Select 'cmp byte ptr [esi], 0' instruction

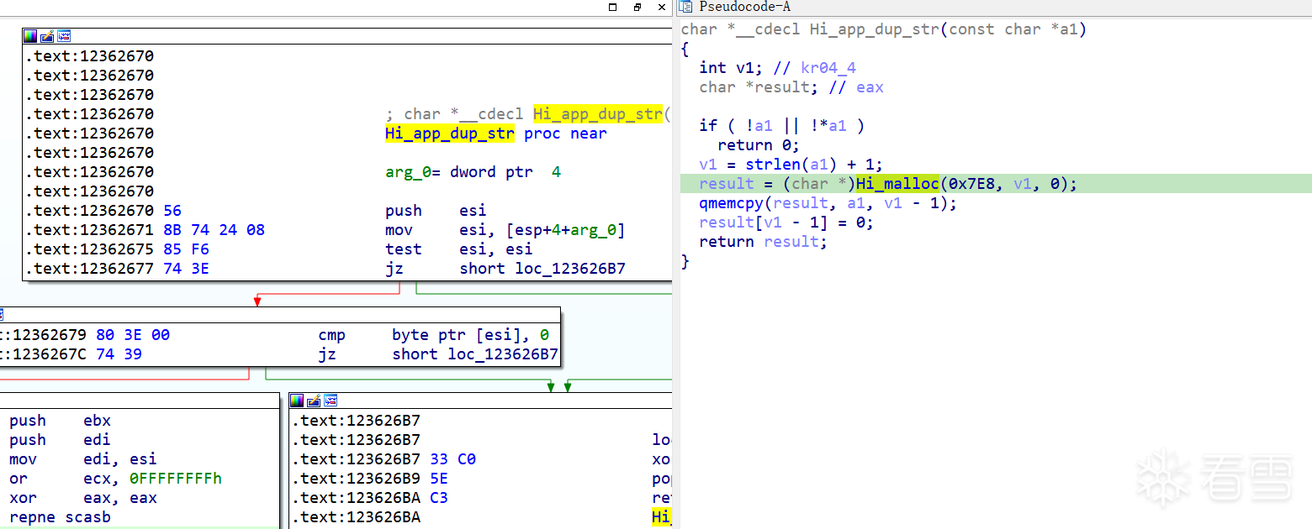(x=434, y=335)
